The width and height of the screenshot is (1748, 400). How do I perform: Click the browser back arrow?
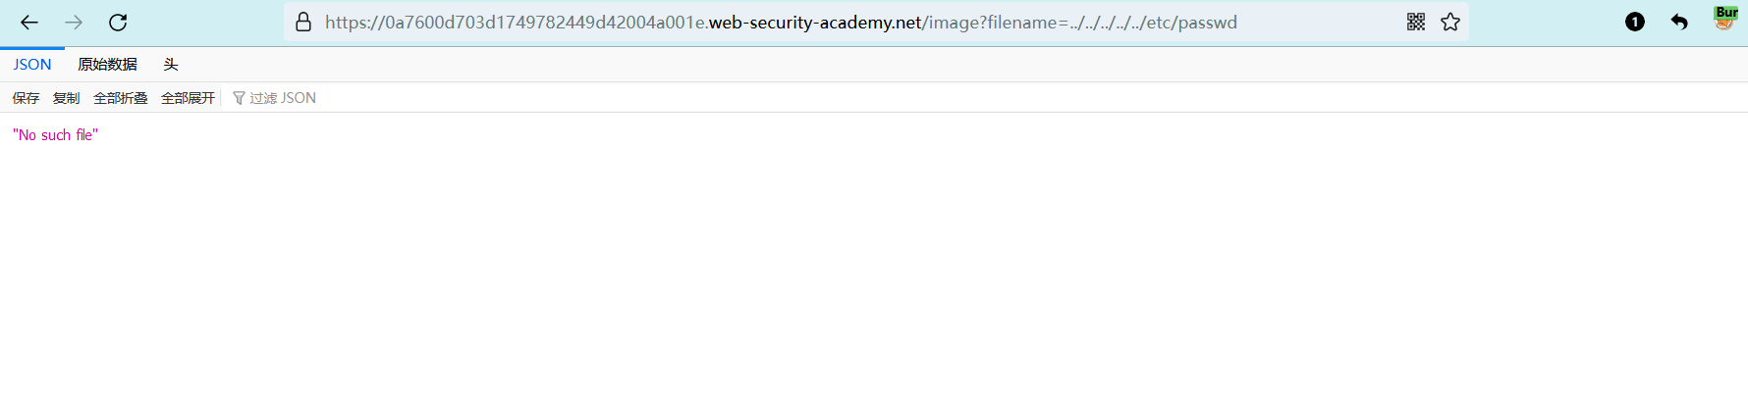pos(29,23)
